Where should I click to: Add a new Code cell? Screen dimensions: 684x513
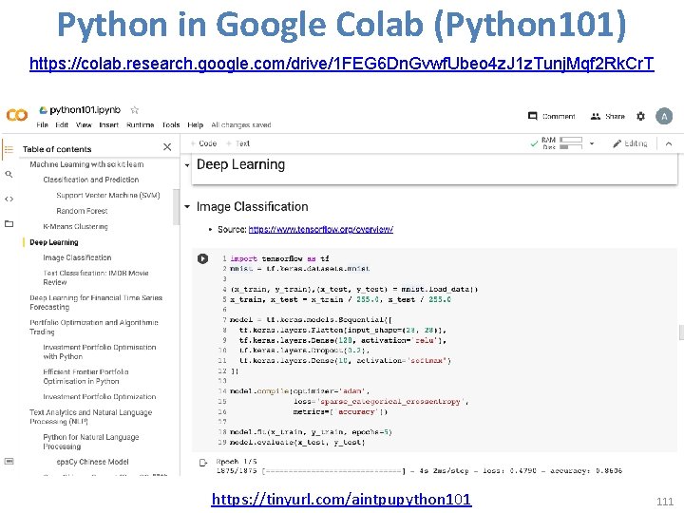pyautogui.click(x=203, y=143)
